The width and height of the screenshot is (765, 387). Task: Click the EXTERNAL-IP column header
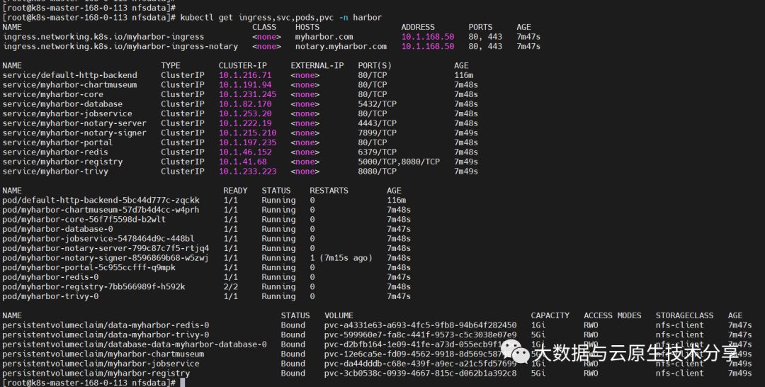[317, 65]
